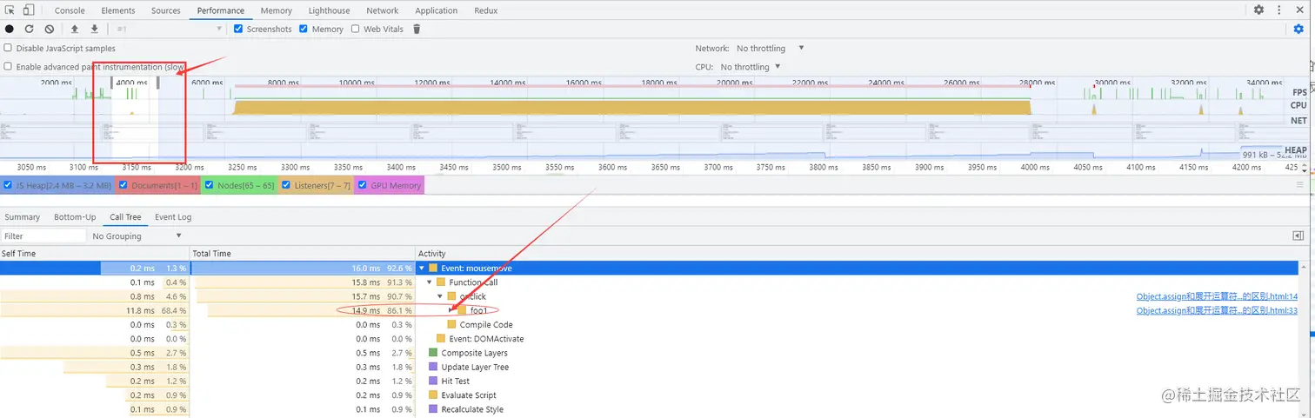Open the CPU throttling dropdown
1315x418 pixels.
pyautogui.click(x=751, y=67)
